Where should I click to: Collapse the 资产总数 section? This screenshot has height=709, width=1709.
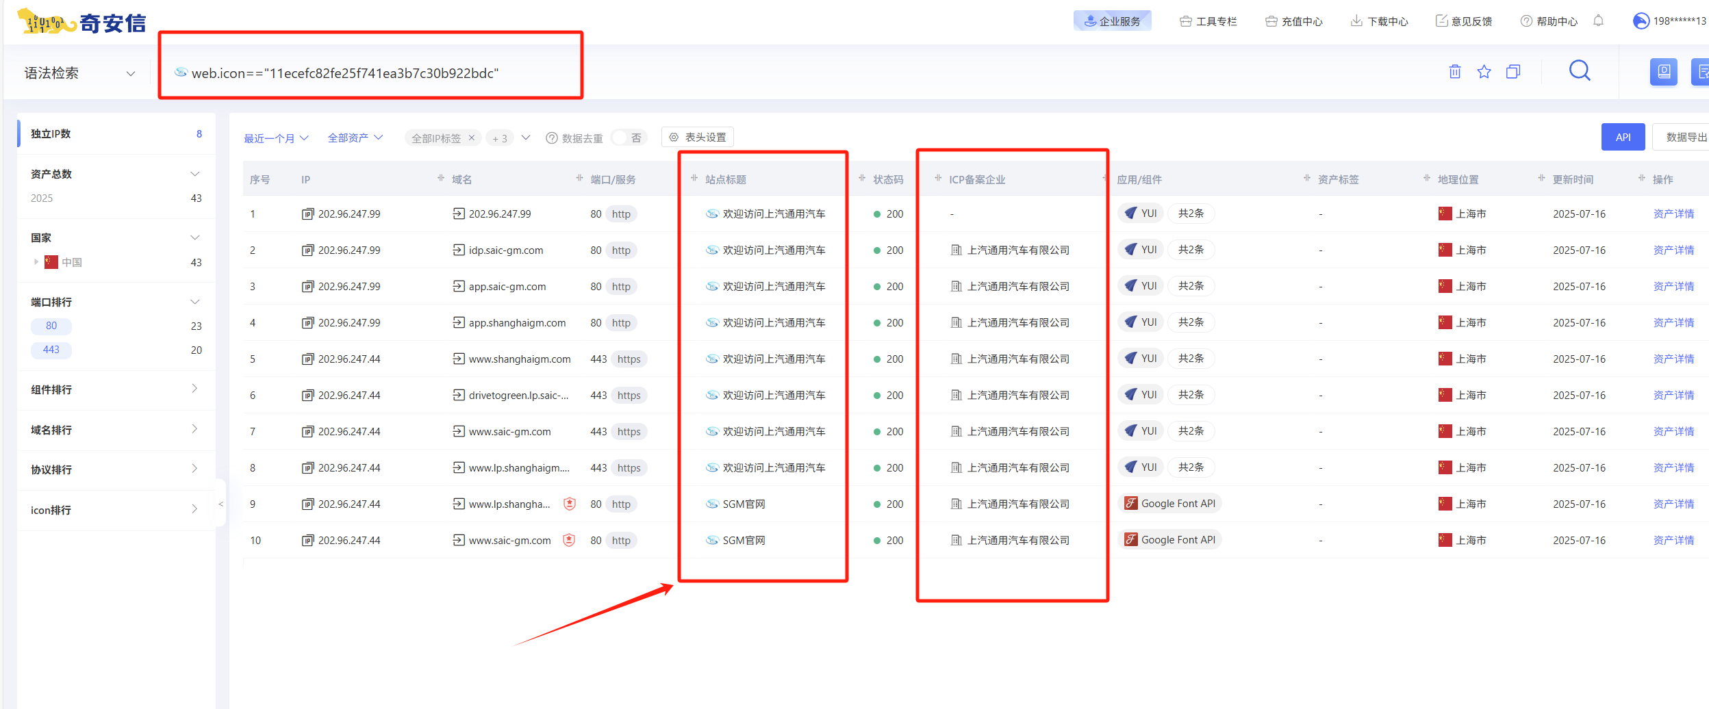point(194,174)
